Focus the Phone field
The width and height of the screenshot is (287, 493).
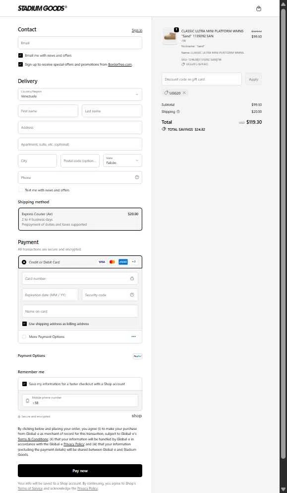pyautogui.click(x=80, y=177)
